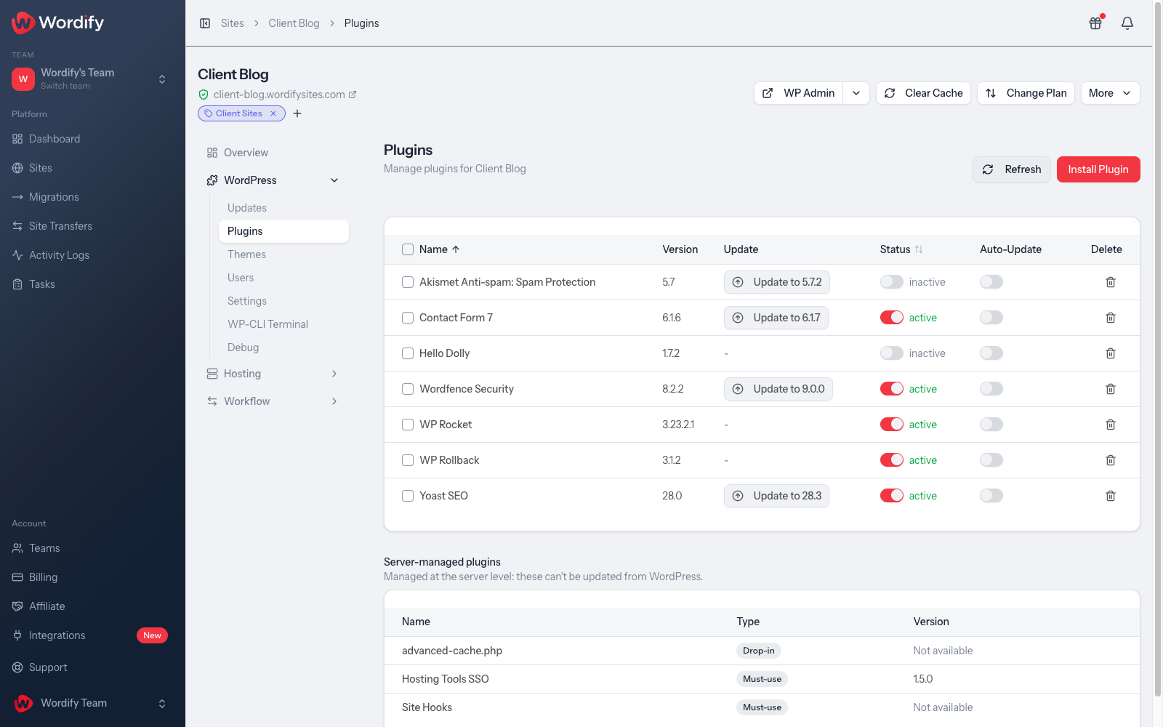Image resolution: width=1163 pixels, height=727 pixels.
Task: Remove the Client Sites tag
Action: pos(273,113)
